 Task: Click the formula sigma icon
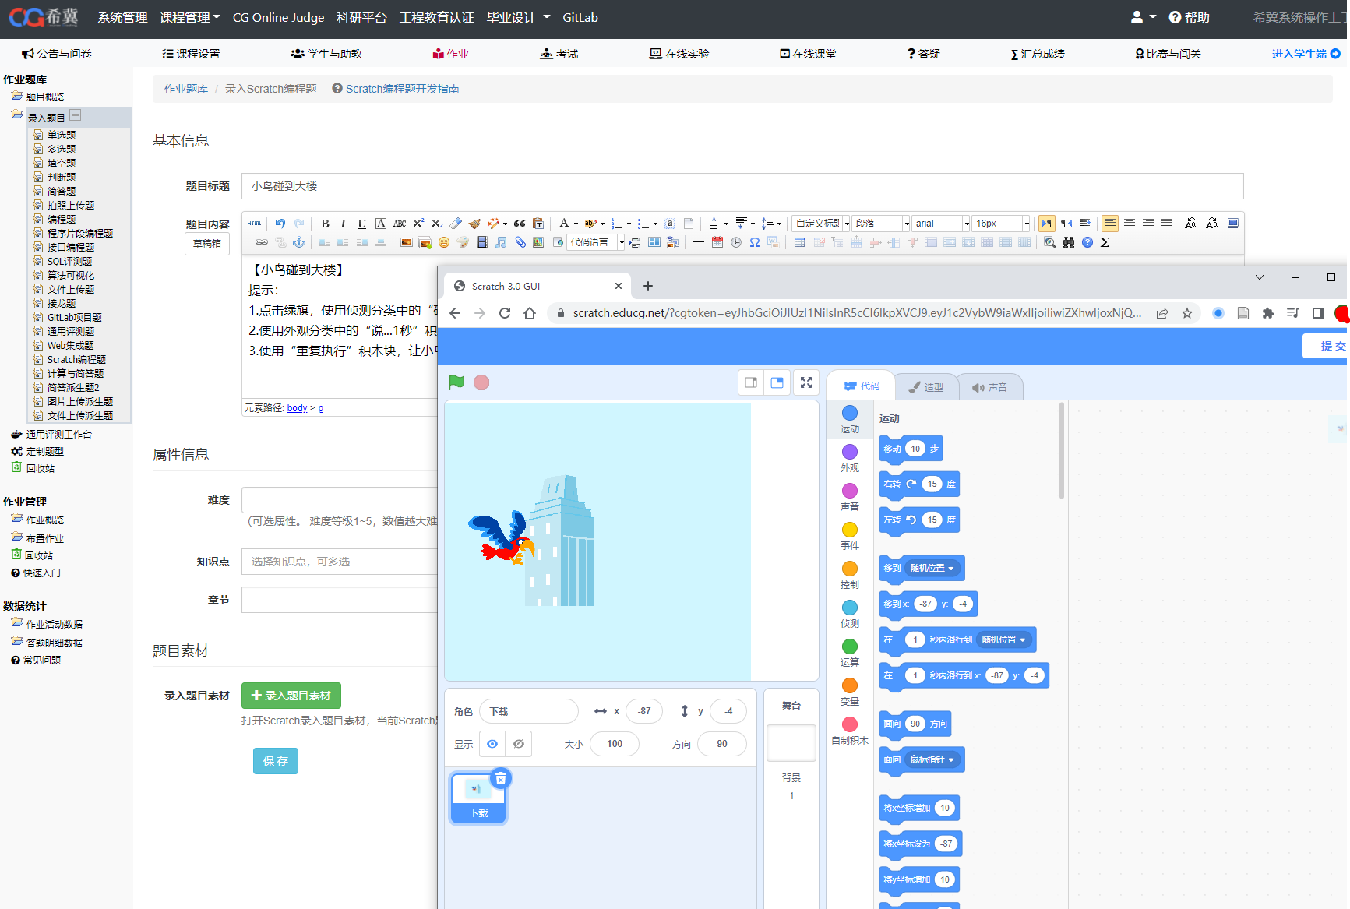(x=1105, y=242)
